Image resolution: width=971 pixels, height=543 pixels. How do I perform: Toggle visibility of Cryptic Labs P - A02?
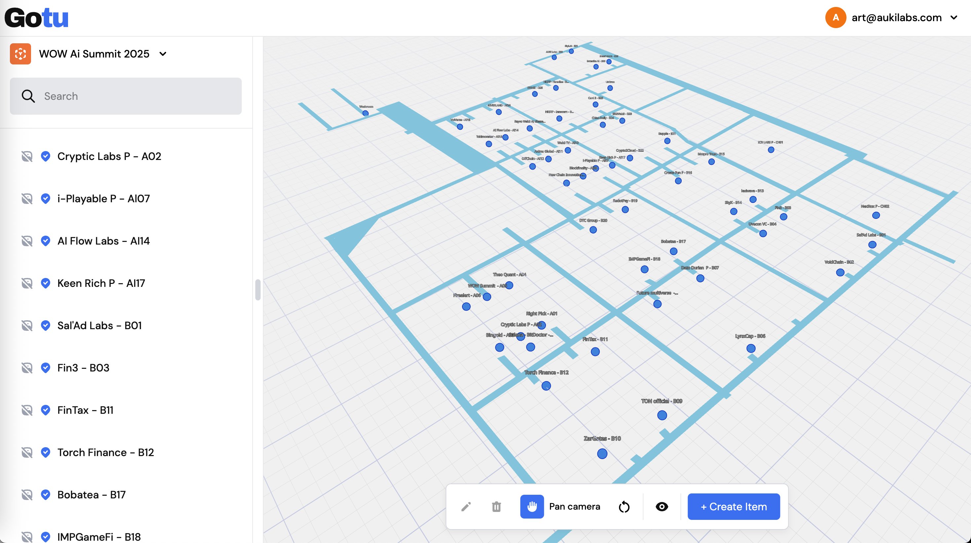[x=27, y=156]
